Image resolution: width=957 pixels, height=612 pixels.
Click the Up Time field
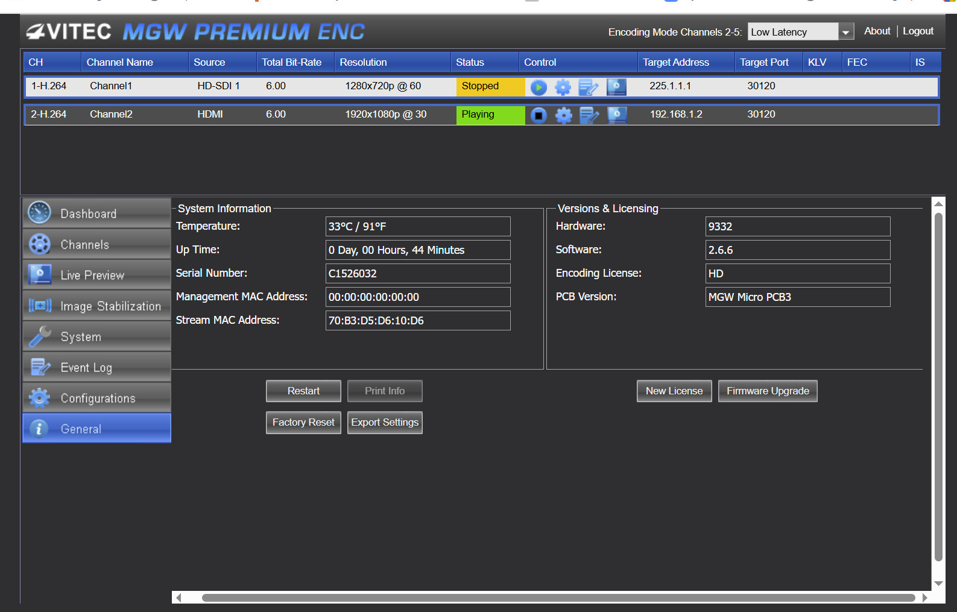(x=418, y=250)
